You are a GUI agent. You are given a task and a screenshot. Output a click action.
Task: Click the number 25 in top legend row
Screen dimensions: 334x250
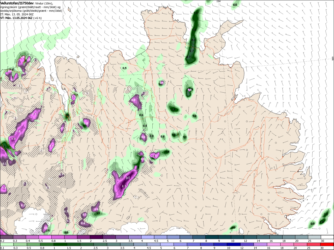[x=309, y=241]
